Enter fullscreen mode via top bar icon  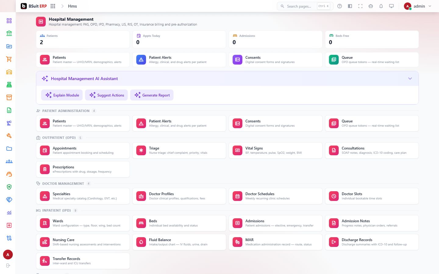[360, 6]
